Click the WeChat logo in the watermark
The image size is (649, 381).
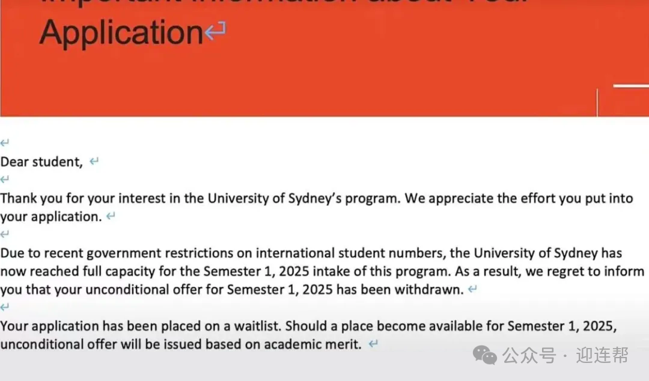coord(485,355)
